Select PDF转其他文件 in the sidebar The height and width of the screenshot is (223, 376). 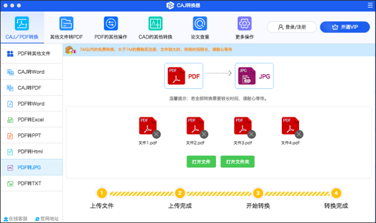point(31,54)
